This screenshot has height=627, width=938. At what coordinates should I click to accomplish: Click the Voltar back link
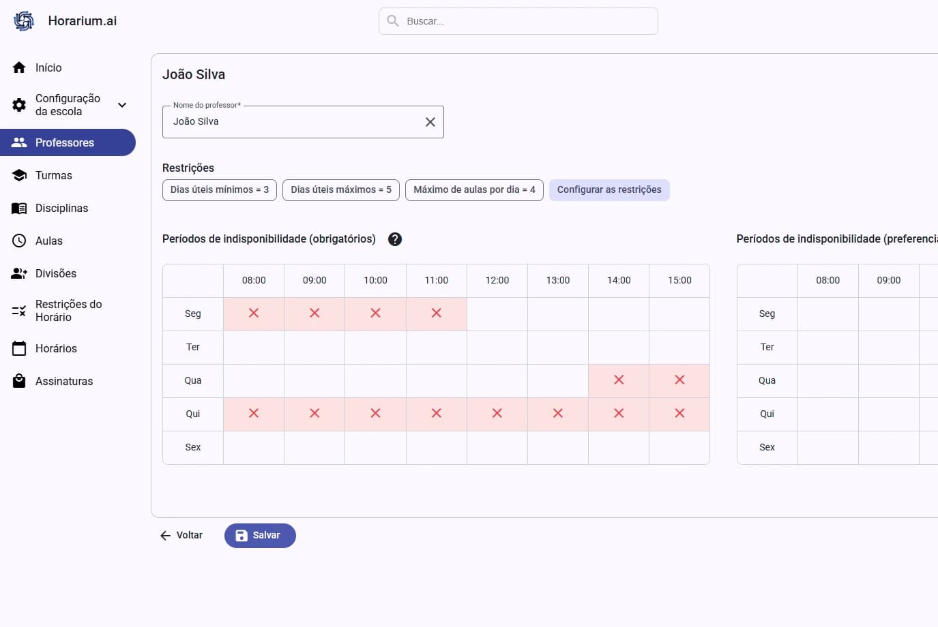pyautogui.click(x=181, y=536)
